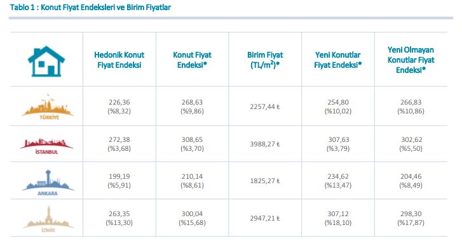Click the blue Ankara skyline icon

(x=48, y=183)
